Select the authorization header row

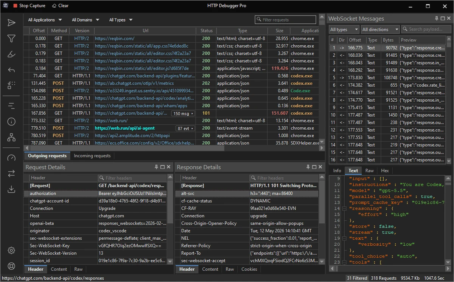click(95, 193)
